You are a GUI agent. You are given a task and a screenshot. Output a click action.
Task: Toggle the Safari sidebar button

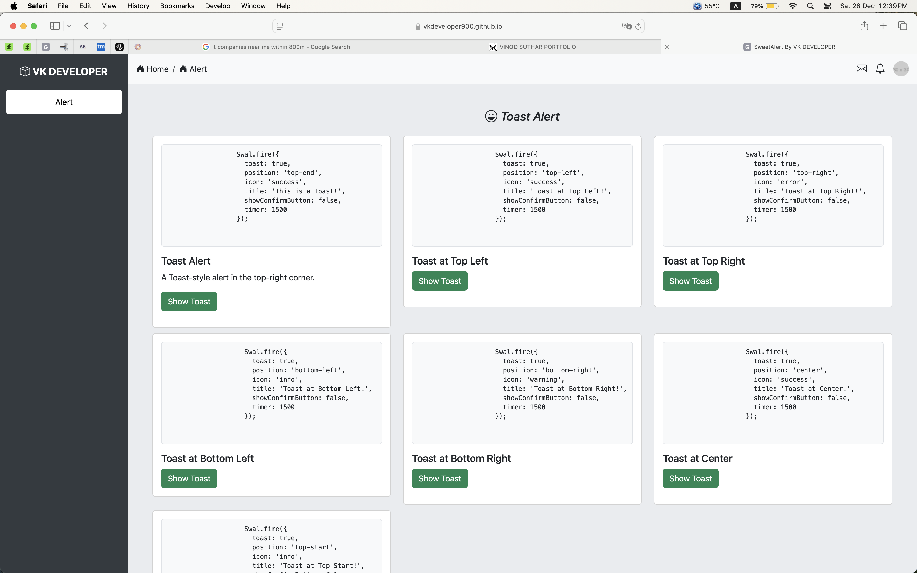55,26
